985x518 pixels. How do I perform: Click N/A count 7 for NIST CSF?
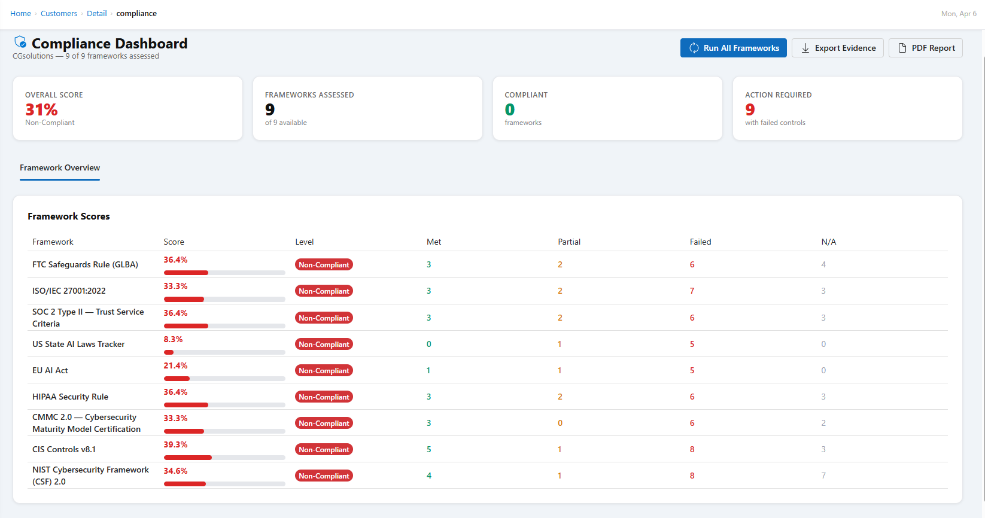[x=823, y=476]
